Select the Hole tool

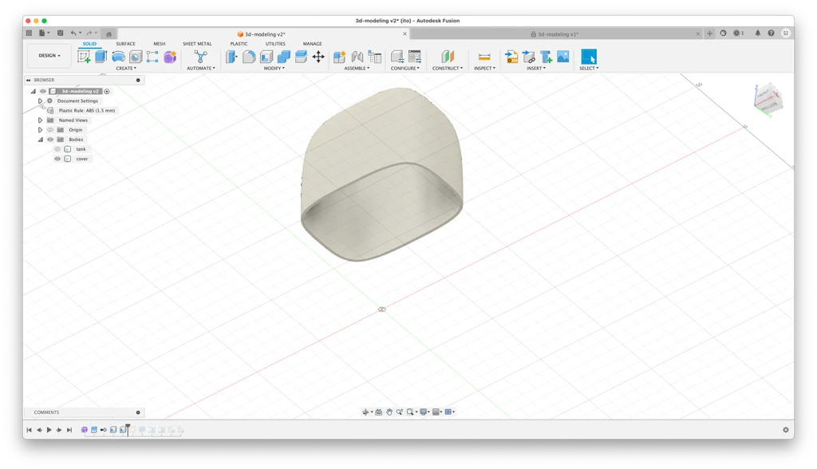(x=136, y=57)
